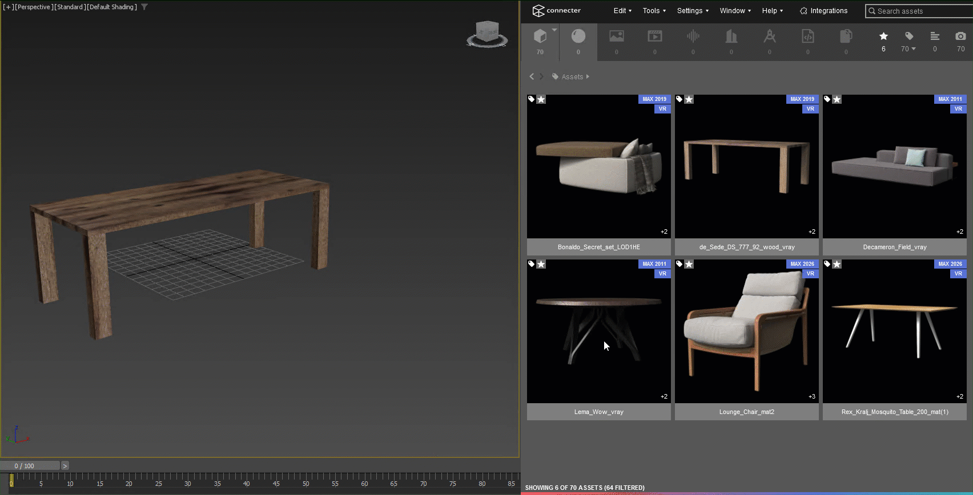
Task: Click tag icon on Lounge_Chair_mat2
Action: click(x=679, y=264)
